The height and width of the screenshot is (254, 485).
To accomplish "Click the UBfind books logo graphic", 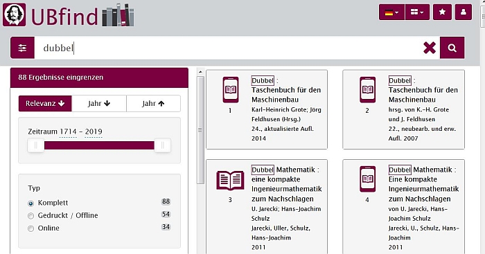I will click(118, 15).
